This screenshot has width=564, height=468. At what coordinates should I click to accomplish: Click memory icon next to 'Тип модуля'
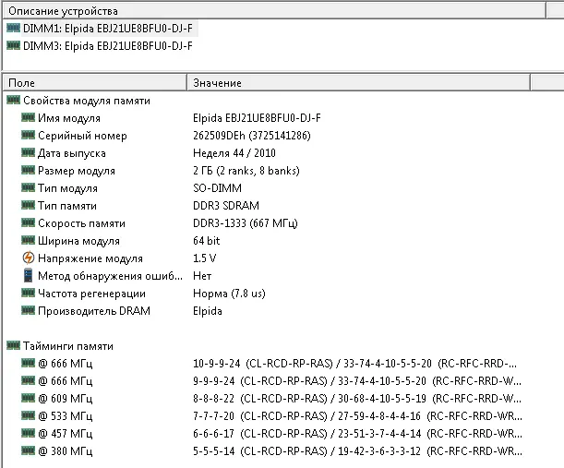pyautogui.click(x=28, y=187)
